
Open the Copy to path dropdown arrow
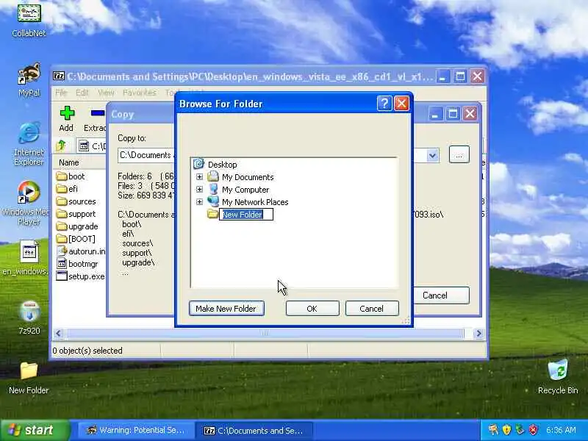click(x=432, y=155)
